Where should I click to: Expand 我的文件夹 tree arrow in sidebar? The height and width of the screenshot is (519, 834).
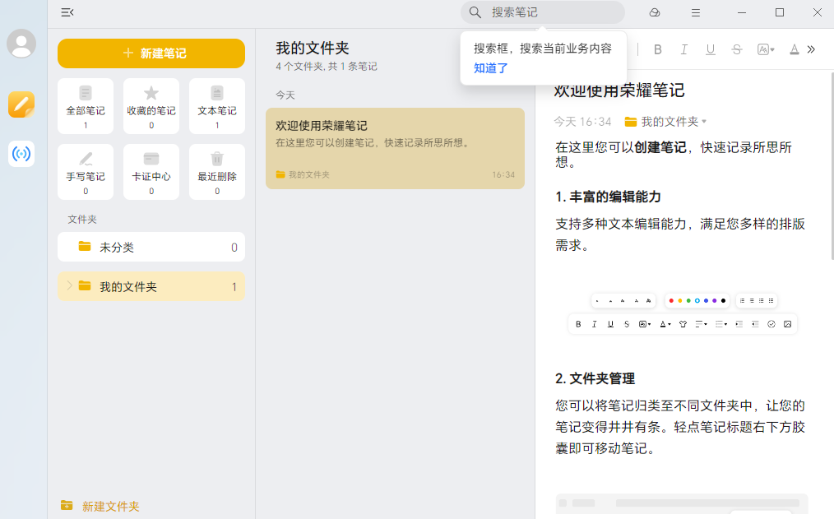(x=69, y=285)
